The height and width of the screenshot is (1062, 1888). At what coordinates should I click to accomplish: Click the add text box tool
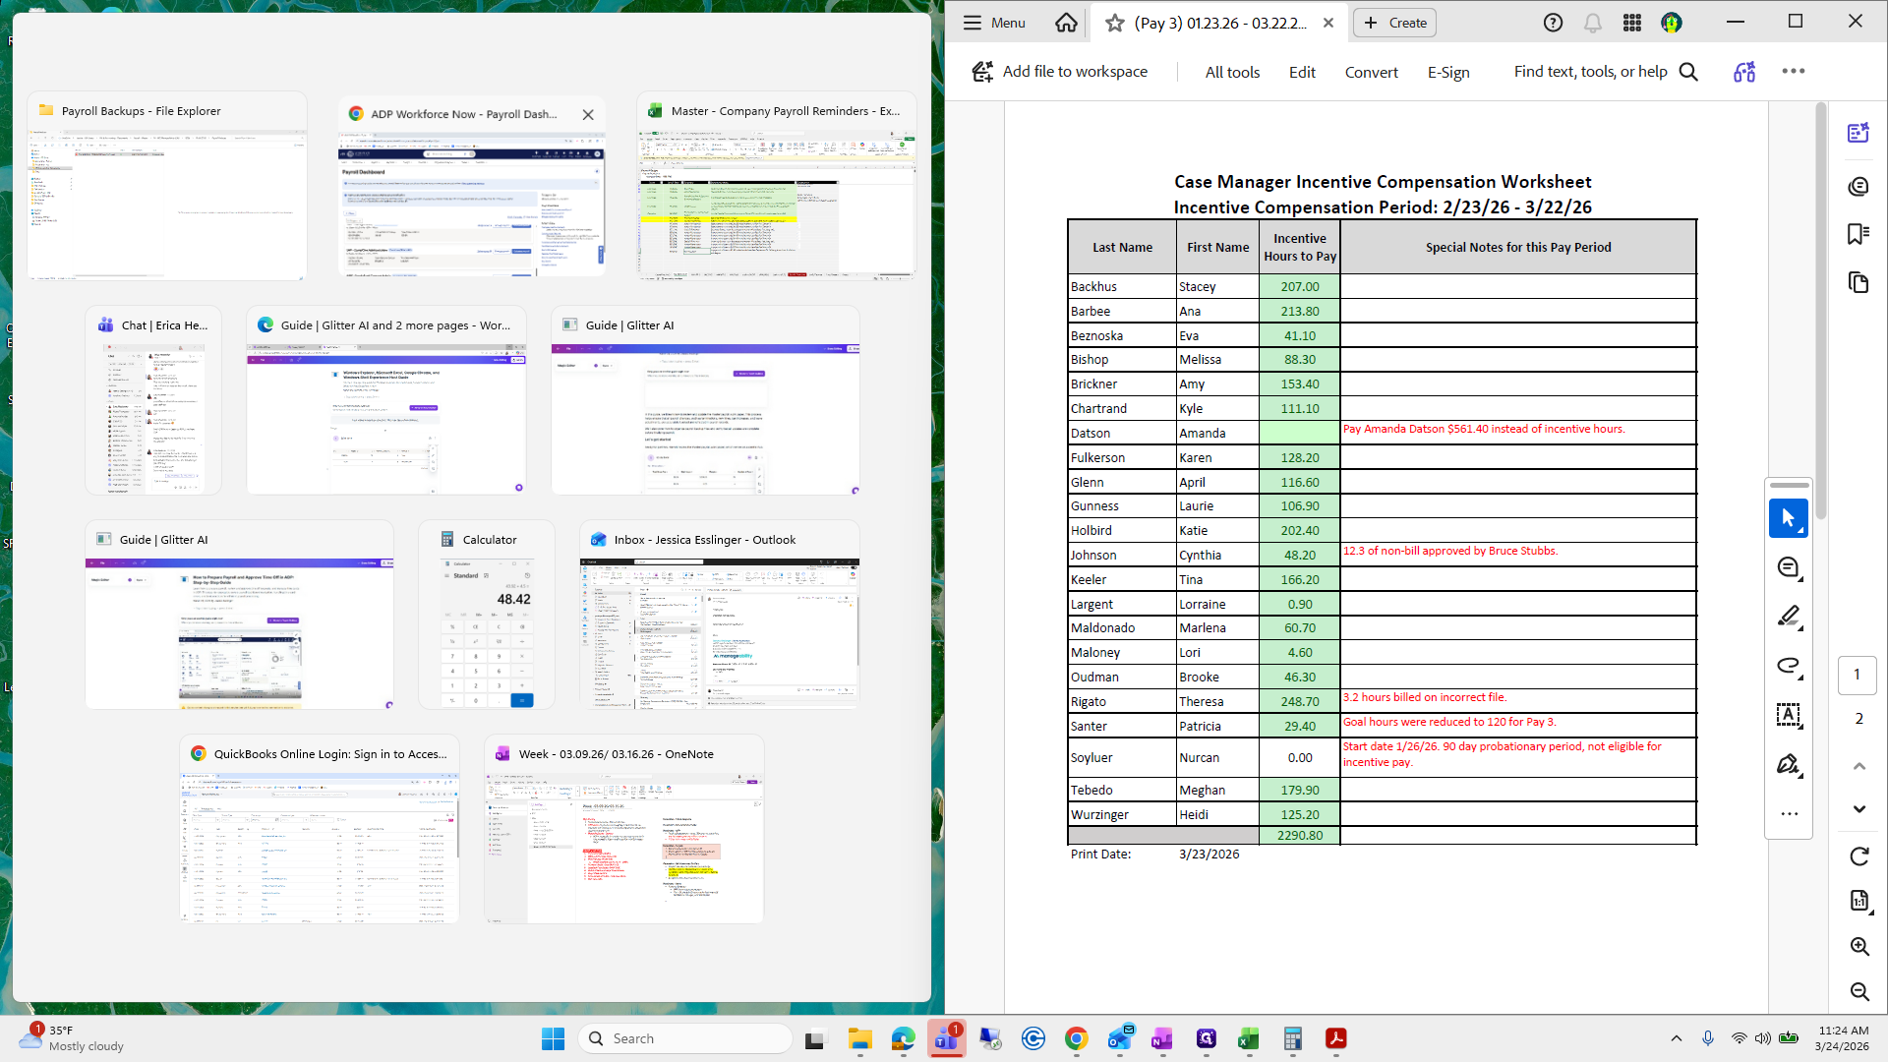pos(1788,715)
